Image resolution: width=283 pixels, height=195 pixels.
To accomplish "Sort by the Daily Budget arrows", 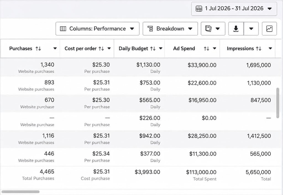I will tap(153, 48).
